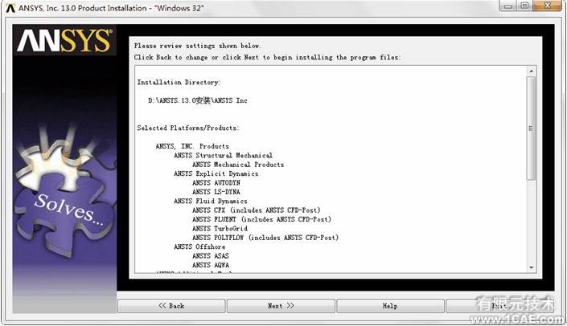Click "ANSYS ASAS" entry
The image size is (567, 326).
(x=211, y=256)
